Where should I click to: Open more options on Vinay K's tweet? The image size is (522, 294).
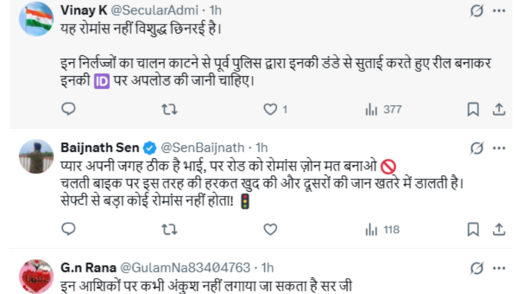click(499, 11)
